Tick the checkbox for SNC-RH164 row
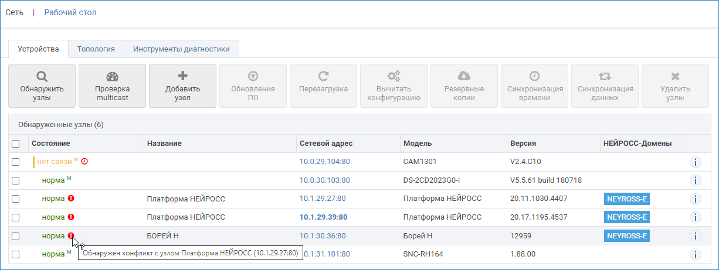 pos(16,254)
